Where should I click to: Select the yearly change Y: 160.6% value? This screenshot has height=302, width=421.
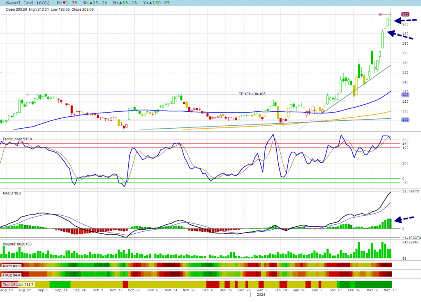pos(157,3)
